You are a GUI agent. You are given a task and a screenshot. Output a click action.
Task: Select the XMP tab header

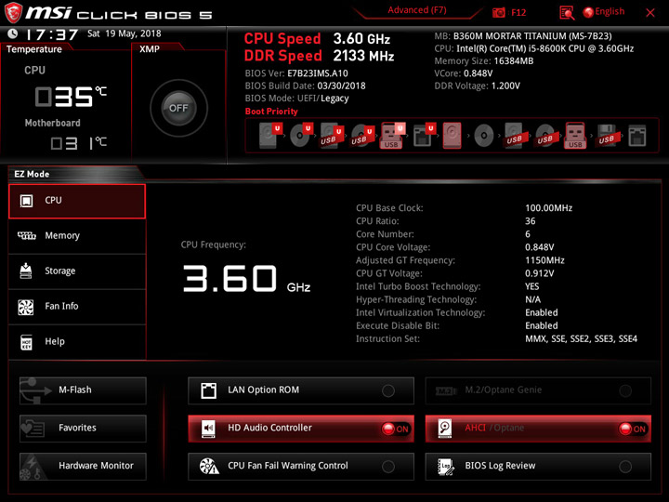(x=150, y=48)
